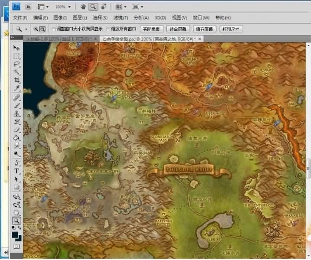311x260 pixels.
Task: Open the 图层(L) menu
Action: pyautogui.click(x=80, y=18)
